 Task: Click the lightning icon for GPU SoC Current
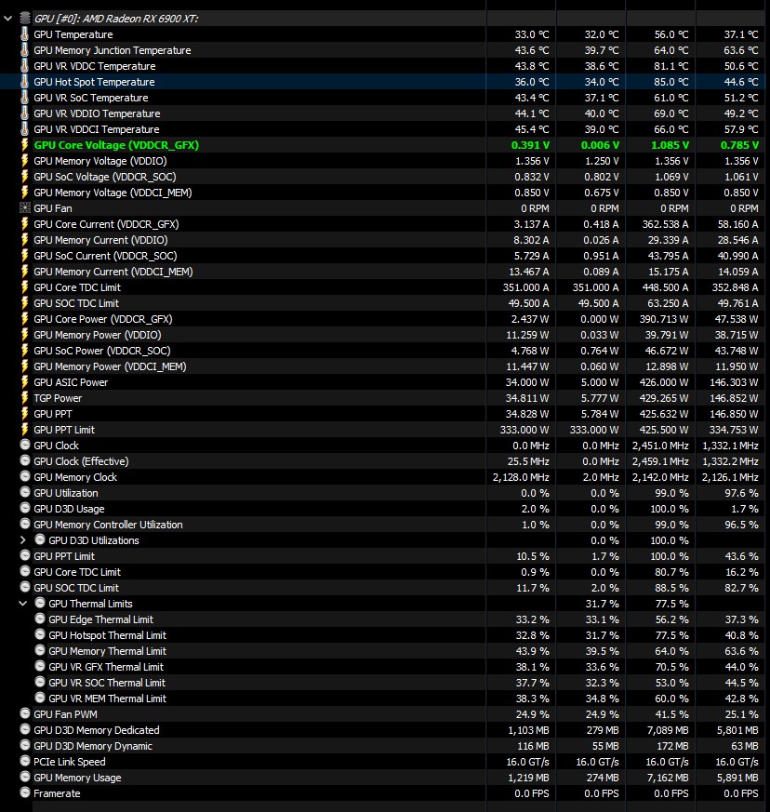(24, 256)
